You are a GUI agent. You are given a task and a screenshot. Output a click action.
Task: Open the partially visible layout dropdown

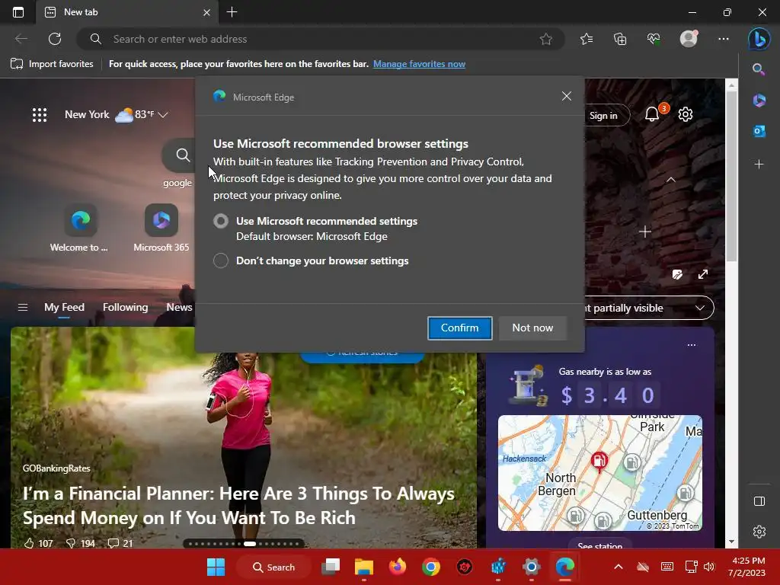point(649,308)
